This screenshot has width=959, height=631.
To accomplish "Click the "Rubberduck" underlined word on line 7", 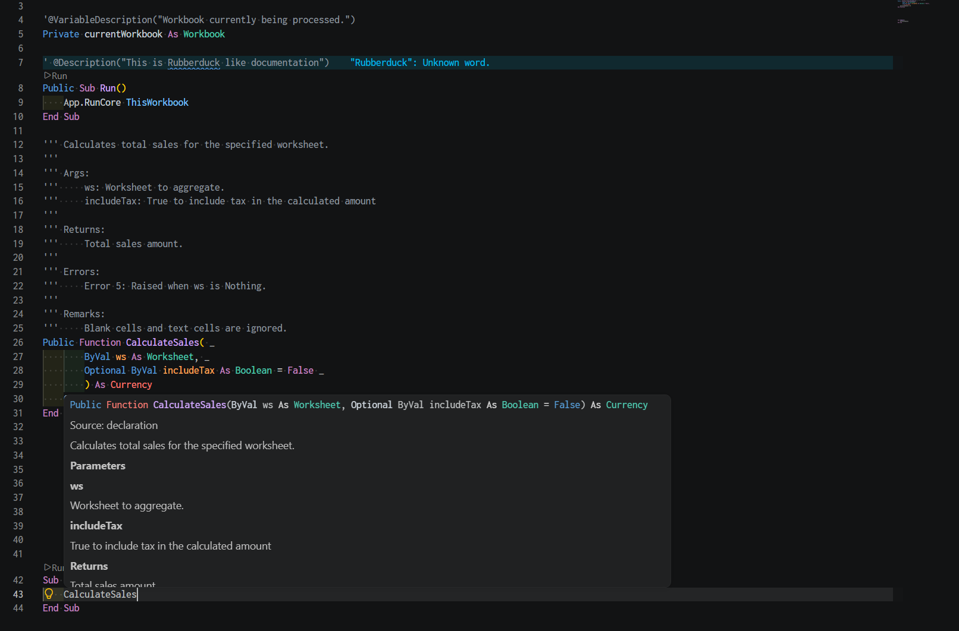I will point(193,63).
